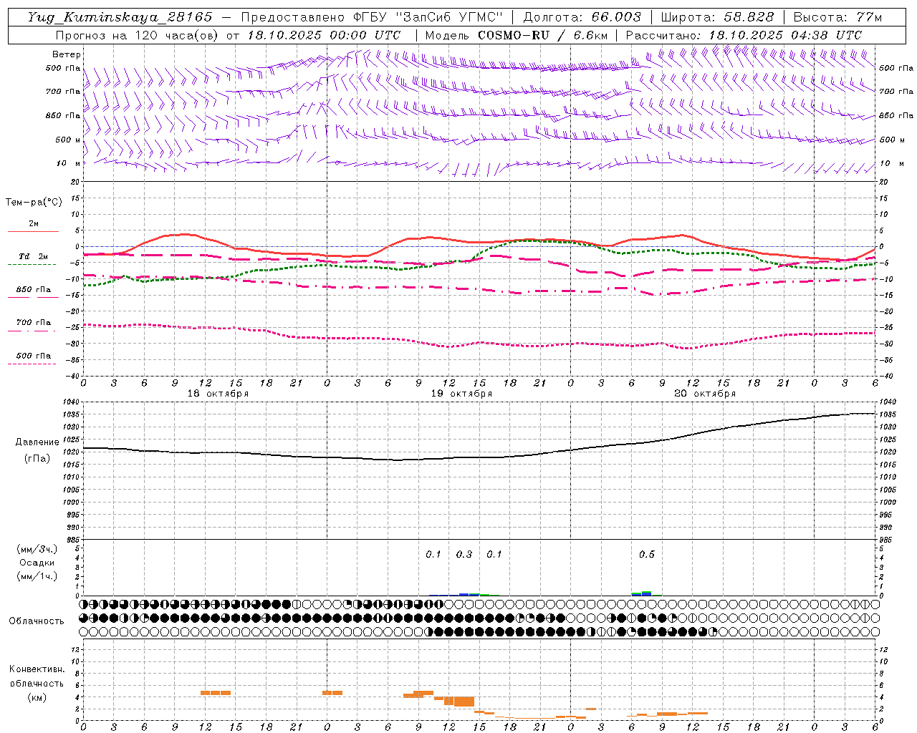Click the date label 20 октября

(x=705, y=394)
